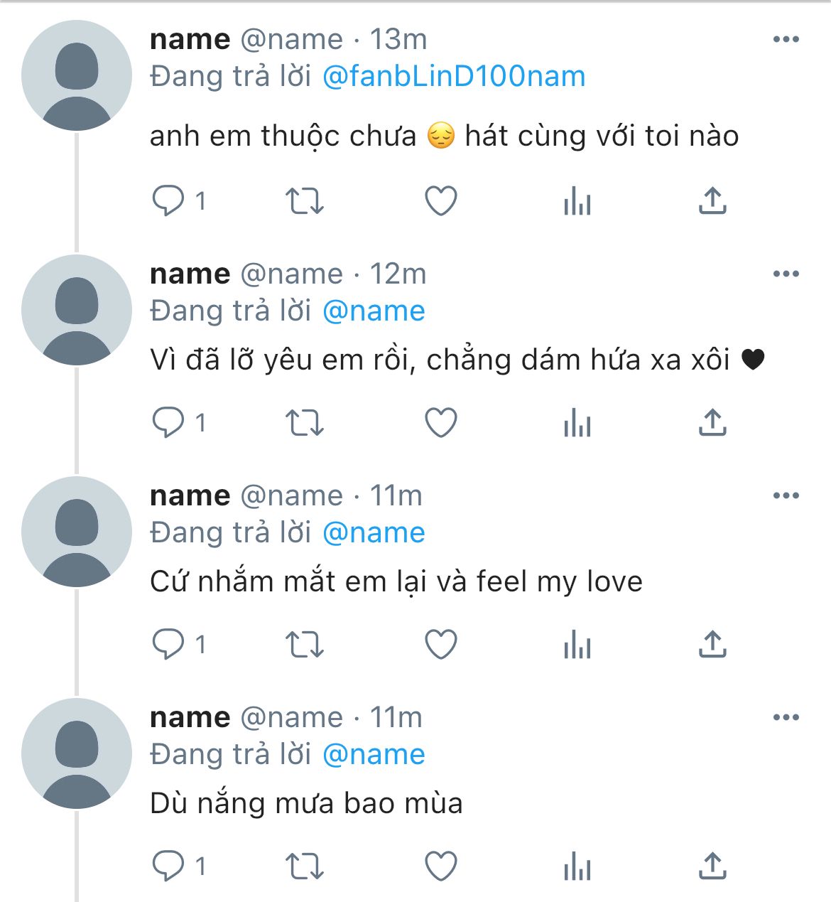The width and height of the screenshot is (831, 902).
Task: Share the 'Vì đã lỡ yêu em rồi' tweet
Action: click(712, 423)
